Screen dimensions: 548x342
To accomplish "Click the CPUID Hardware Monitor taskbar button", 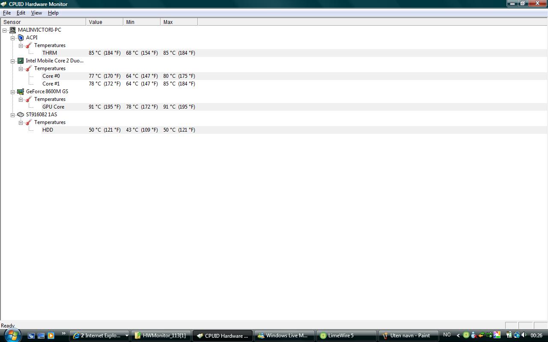I will [x=223, y=336].
